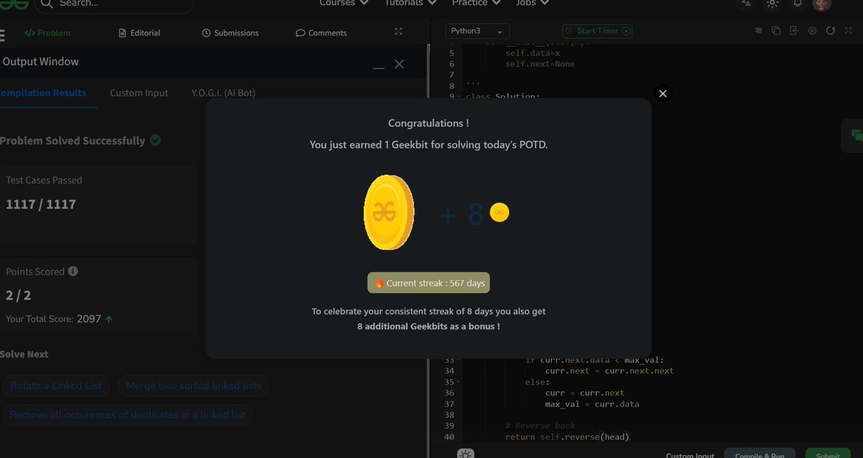Click the editor exit/import file icon

pyautogui.click(x=794, y=31)
